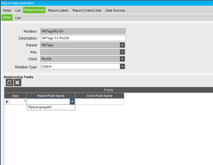Viewport: 213px width, 165px height.
Task: Collapse the Parent Field Name dropdown arrow
Action: [72, 102]
